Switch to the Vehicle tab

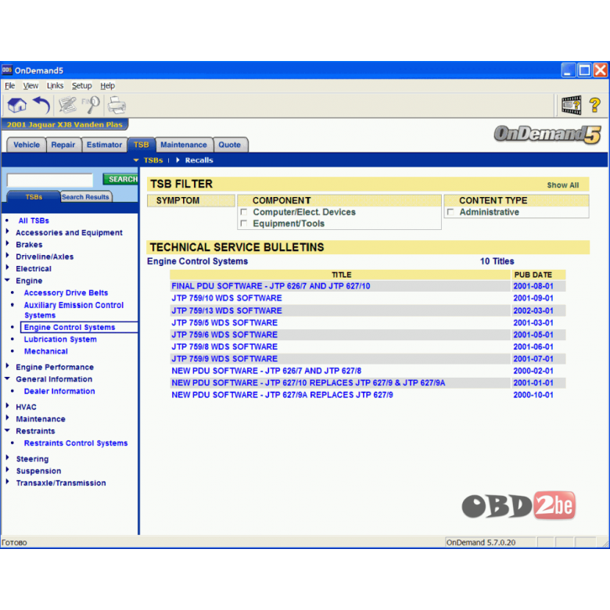pos(27,145)
